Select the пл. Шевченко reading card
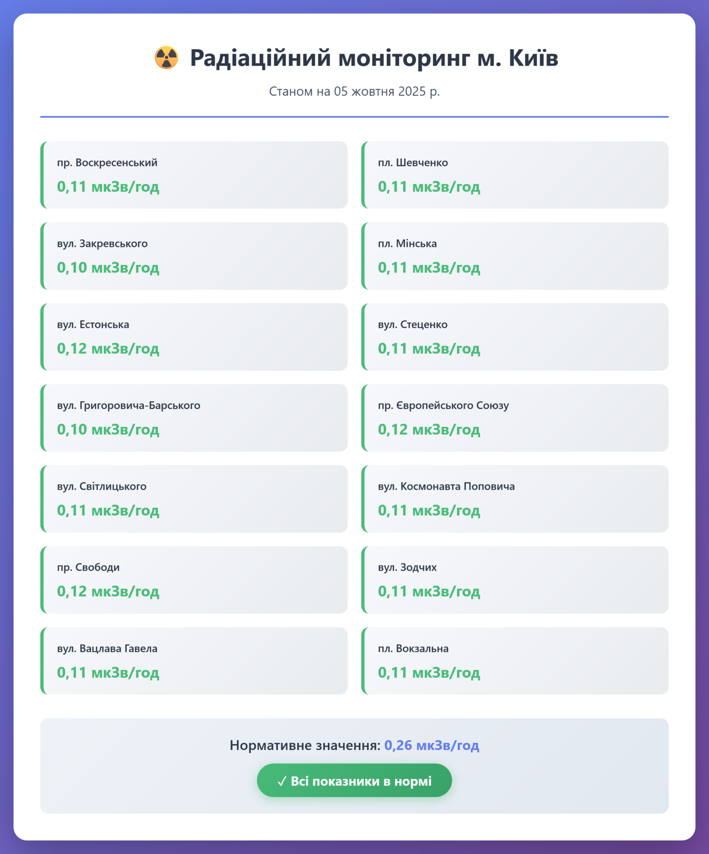709x854 pixels. point(515,175)
